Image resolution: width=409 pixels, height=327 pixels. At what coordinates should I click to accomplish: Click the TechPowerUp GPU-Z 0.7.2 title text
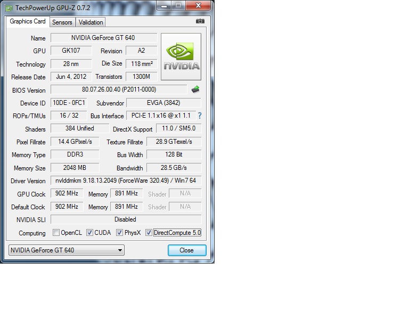click(x=53, y=8)
